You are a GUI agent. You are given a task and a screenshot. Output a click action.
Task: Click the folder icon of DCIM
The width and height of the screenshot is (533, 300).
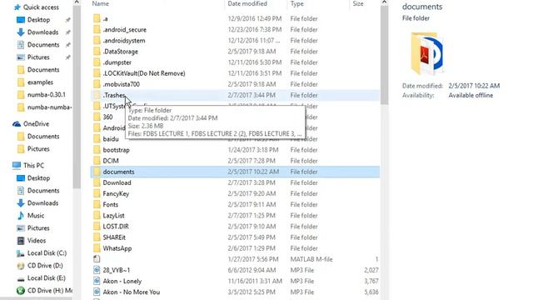click(x=97, y=161)
